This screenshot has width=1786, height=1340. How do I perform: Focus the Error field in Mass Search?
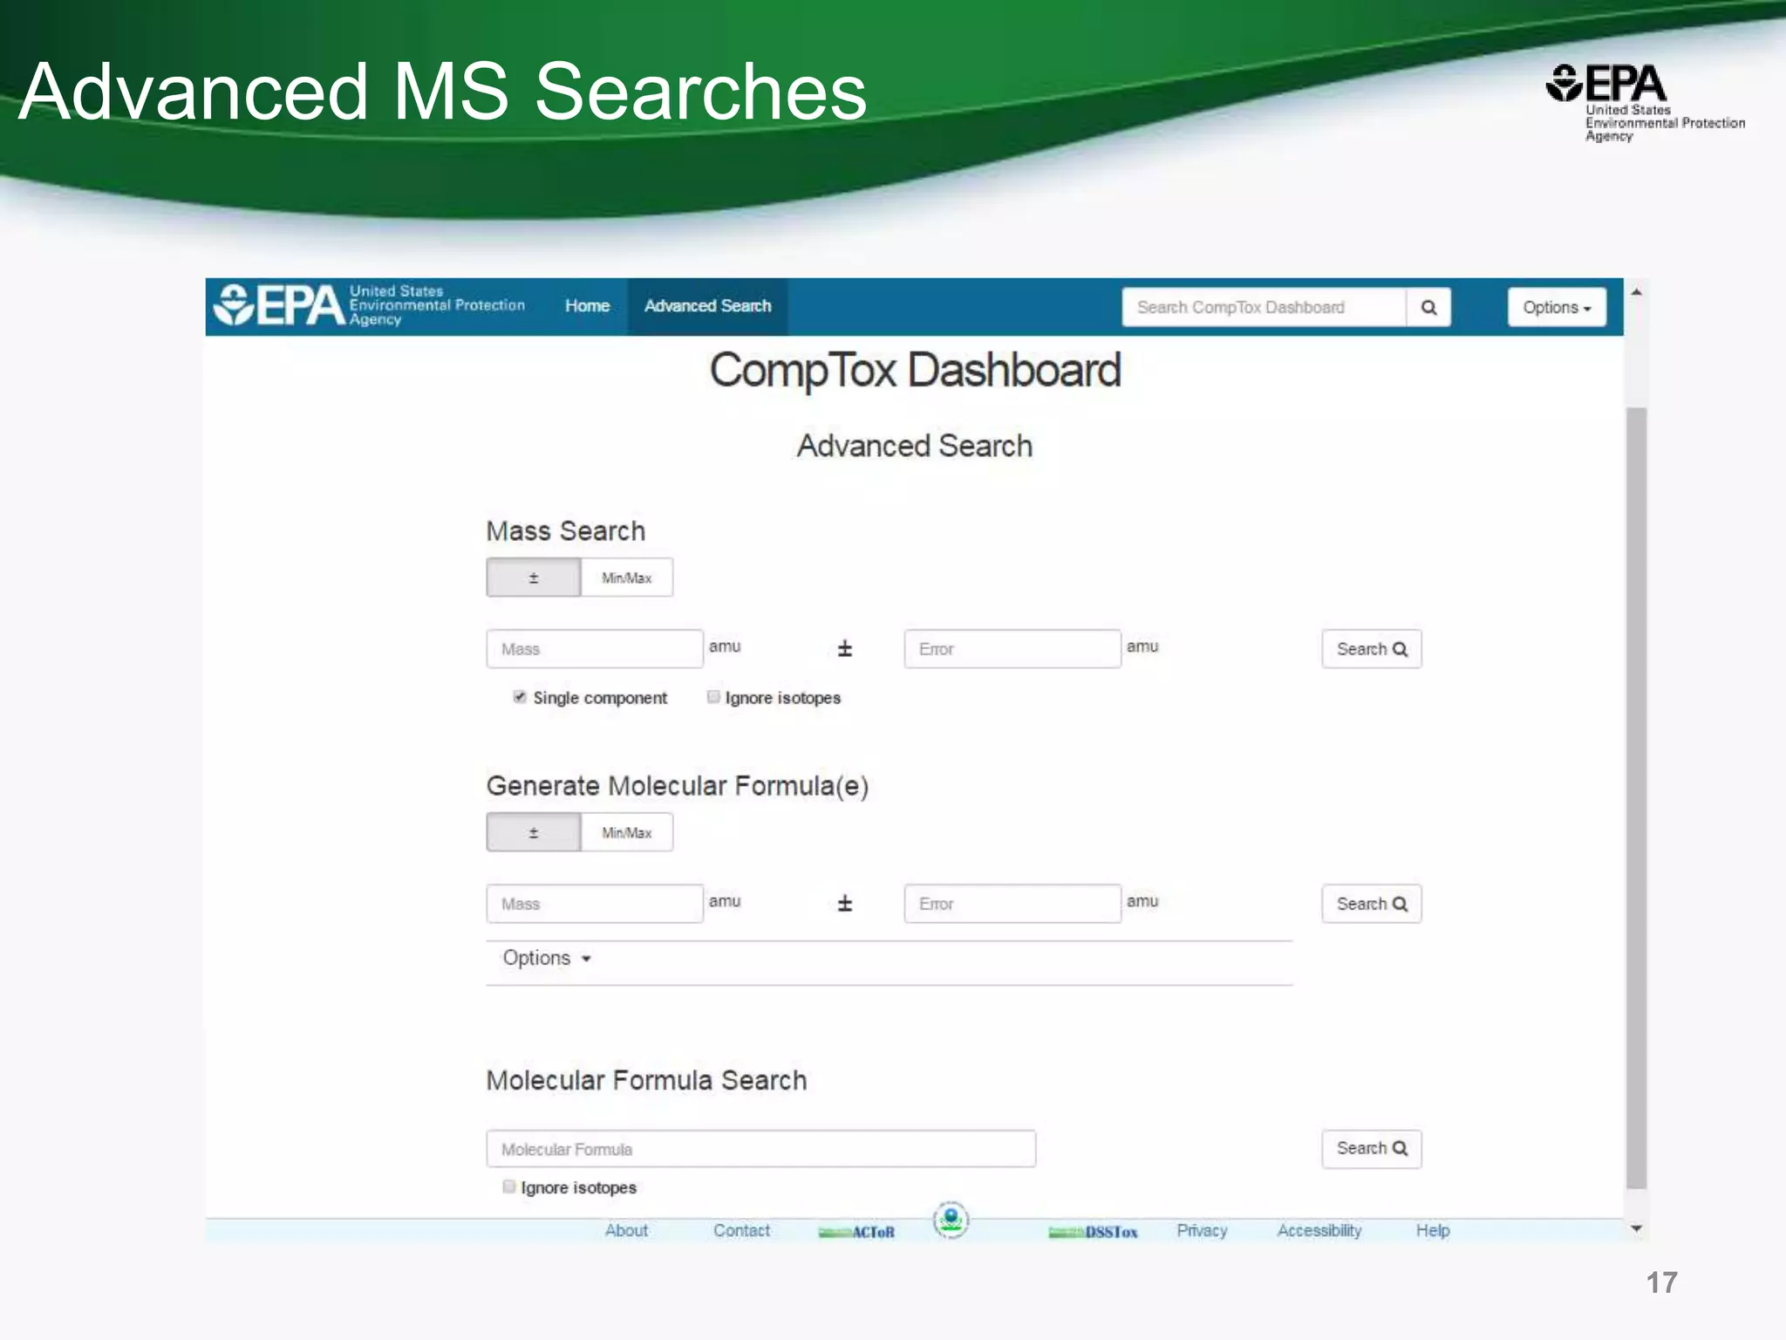(1012, 649)
